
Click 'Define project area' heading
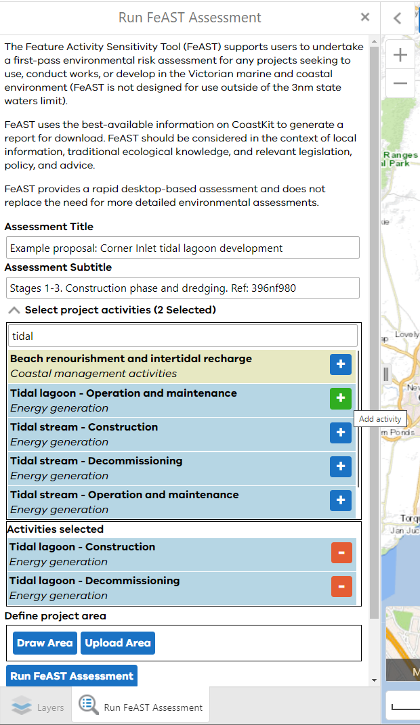pyautogui.click(x=56, y=616)
